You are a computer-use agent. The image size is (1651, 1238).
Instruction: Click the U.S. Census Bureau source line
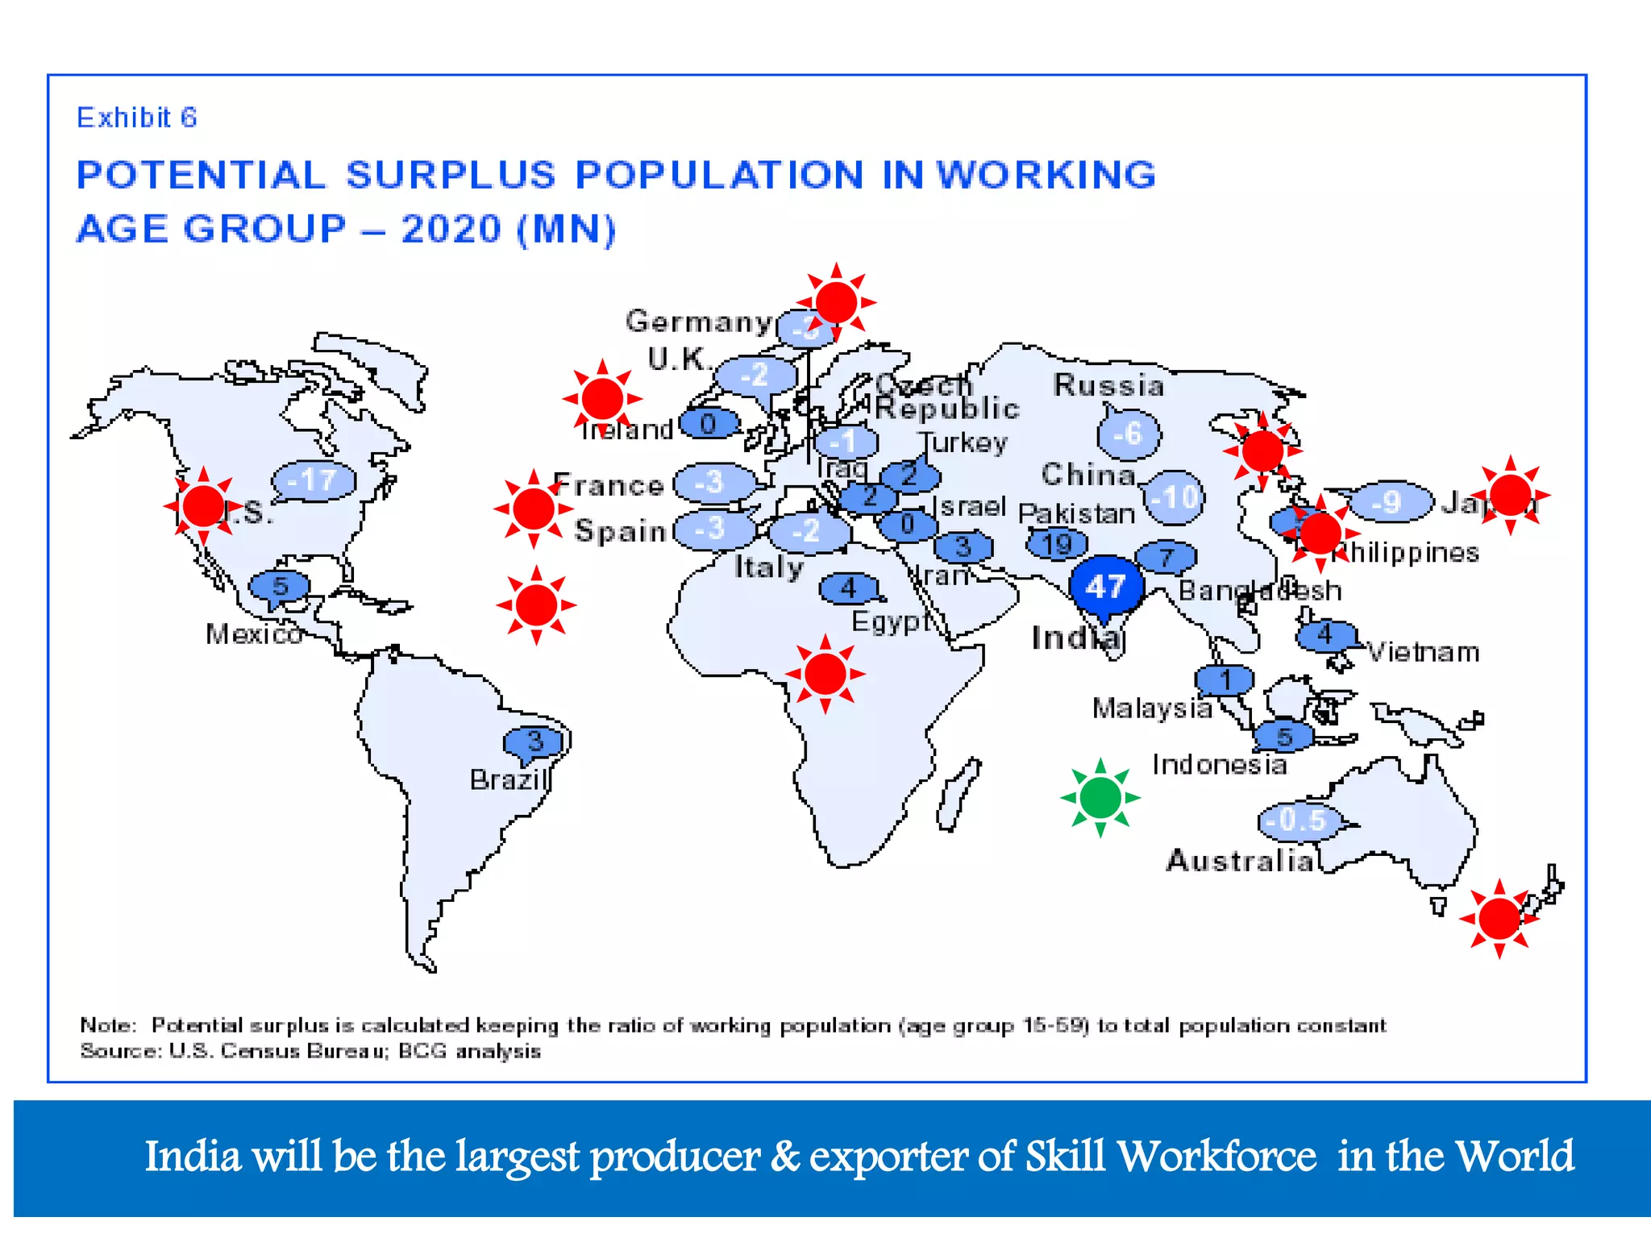pyautogui.click(x=310, y=1051)
